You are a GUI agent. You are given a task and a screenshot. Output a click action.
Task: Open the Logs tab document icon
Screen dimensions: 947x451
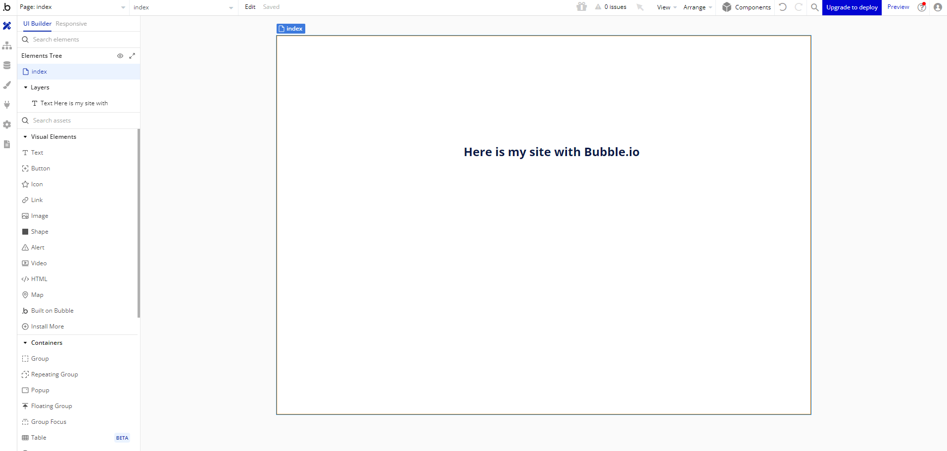click(x=7, y=144)
